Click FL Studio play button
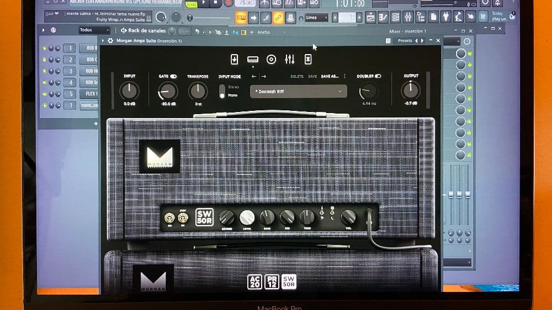The image size is (552, 310). [x=204, y=3]
